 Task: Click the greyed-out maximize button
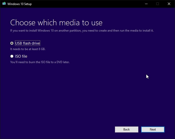pos(157,4)
